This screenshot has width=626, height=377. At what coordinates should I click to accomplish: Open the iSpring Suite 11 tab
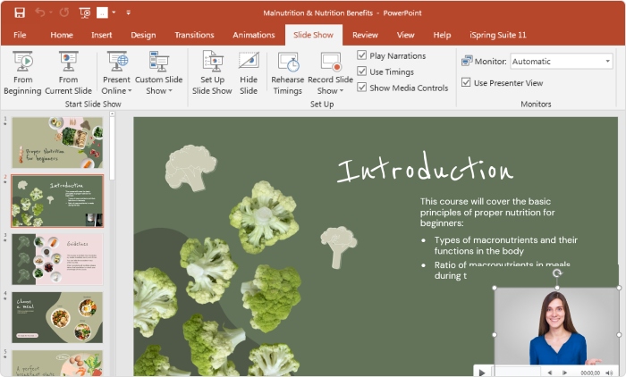click(498, 35)
